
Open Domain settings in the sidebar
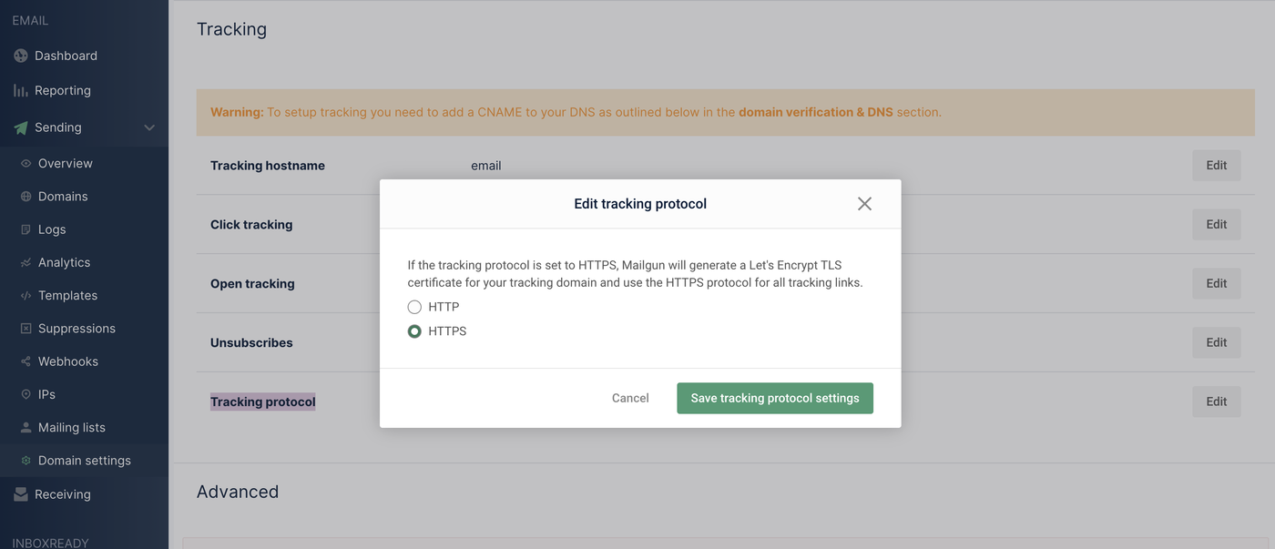(84, 461)
